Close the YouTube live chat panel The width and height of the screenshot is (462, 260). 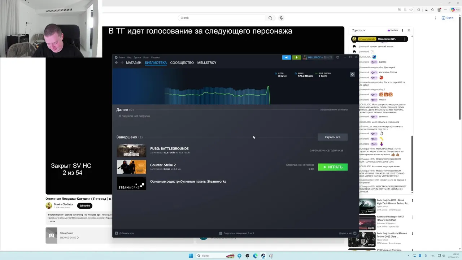[409, 30]
